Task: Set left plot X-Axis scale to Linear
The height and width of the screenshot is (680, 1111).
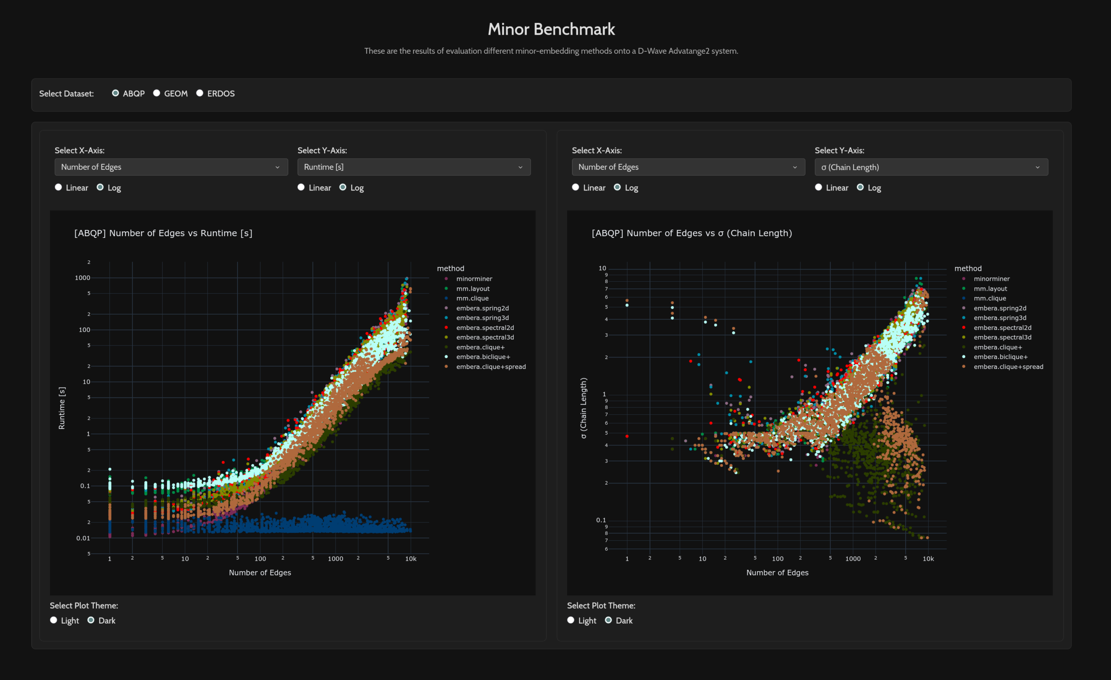Action: pos(58,187)
